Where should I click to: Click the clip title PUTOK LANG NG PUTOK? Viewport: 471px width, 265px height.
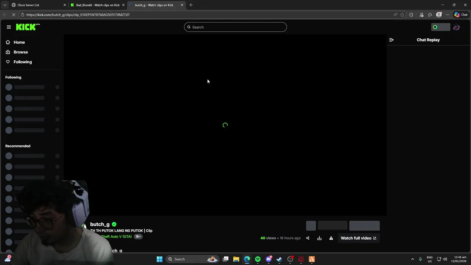122,231
